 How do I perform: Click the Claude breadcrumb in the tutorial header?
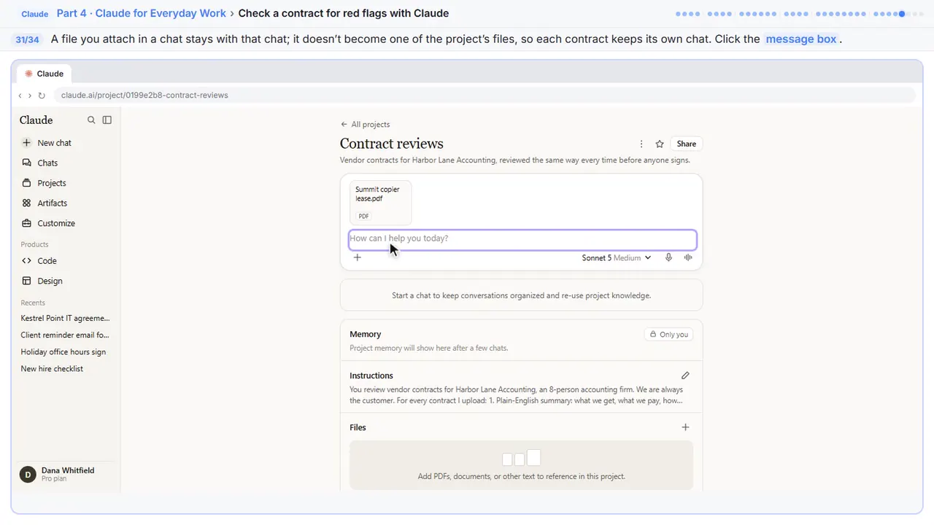pos(34,14)
